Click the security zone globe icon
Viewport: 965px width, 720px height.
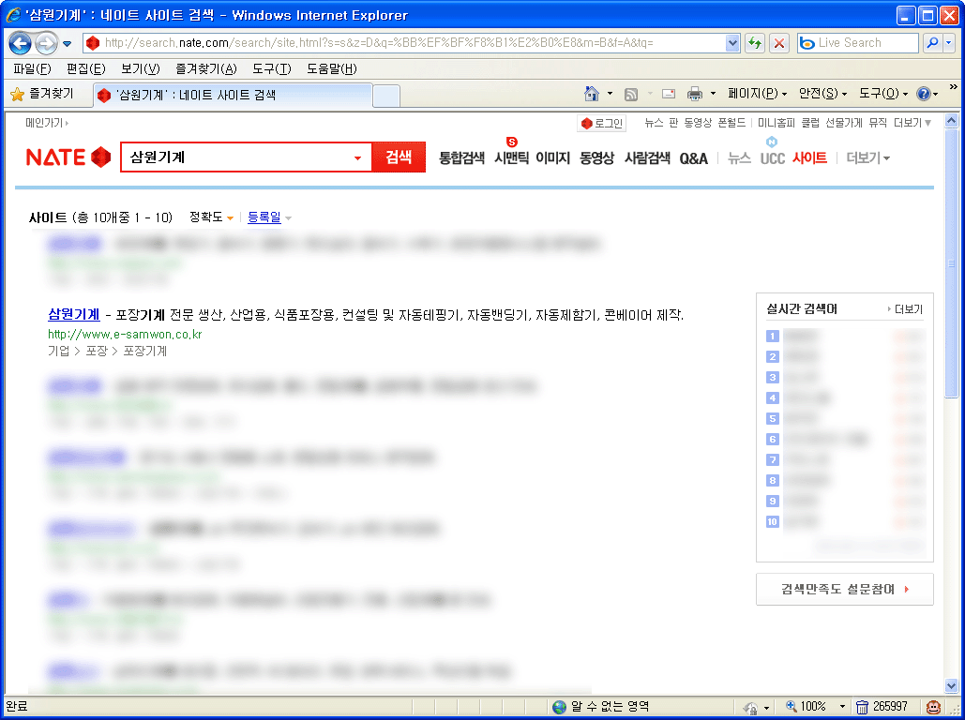pos(560,707)
